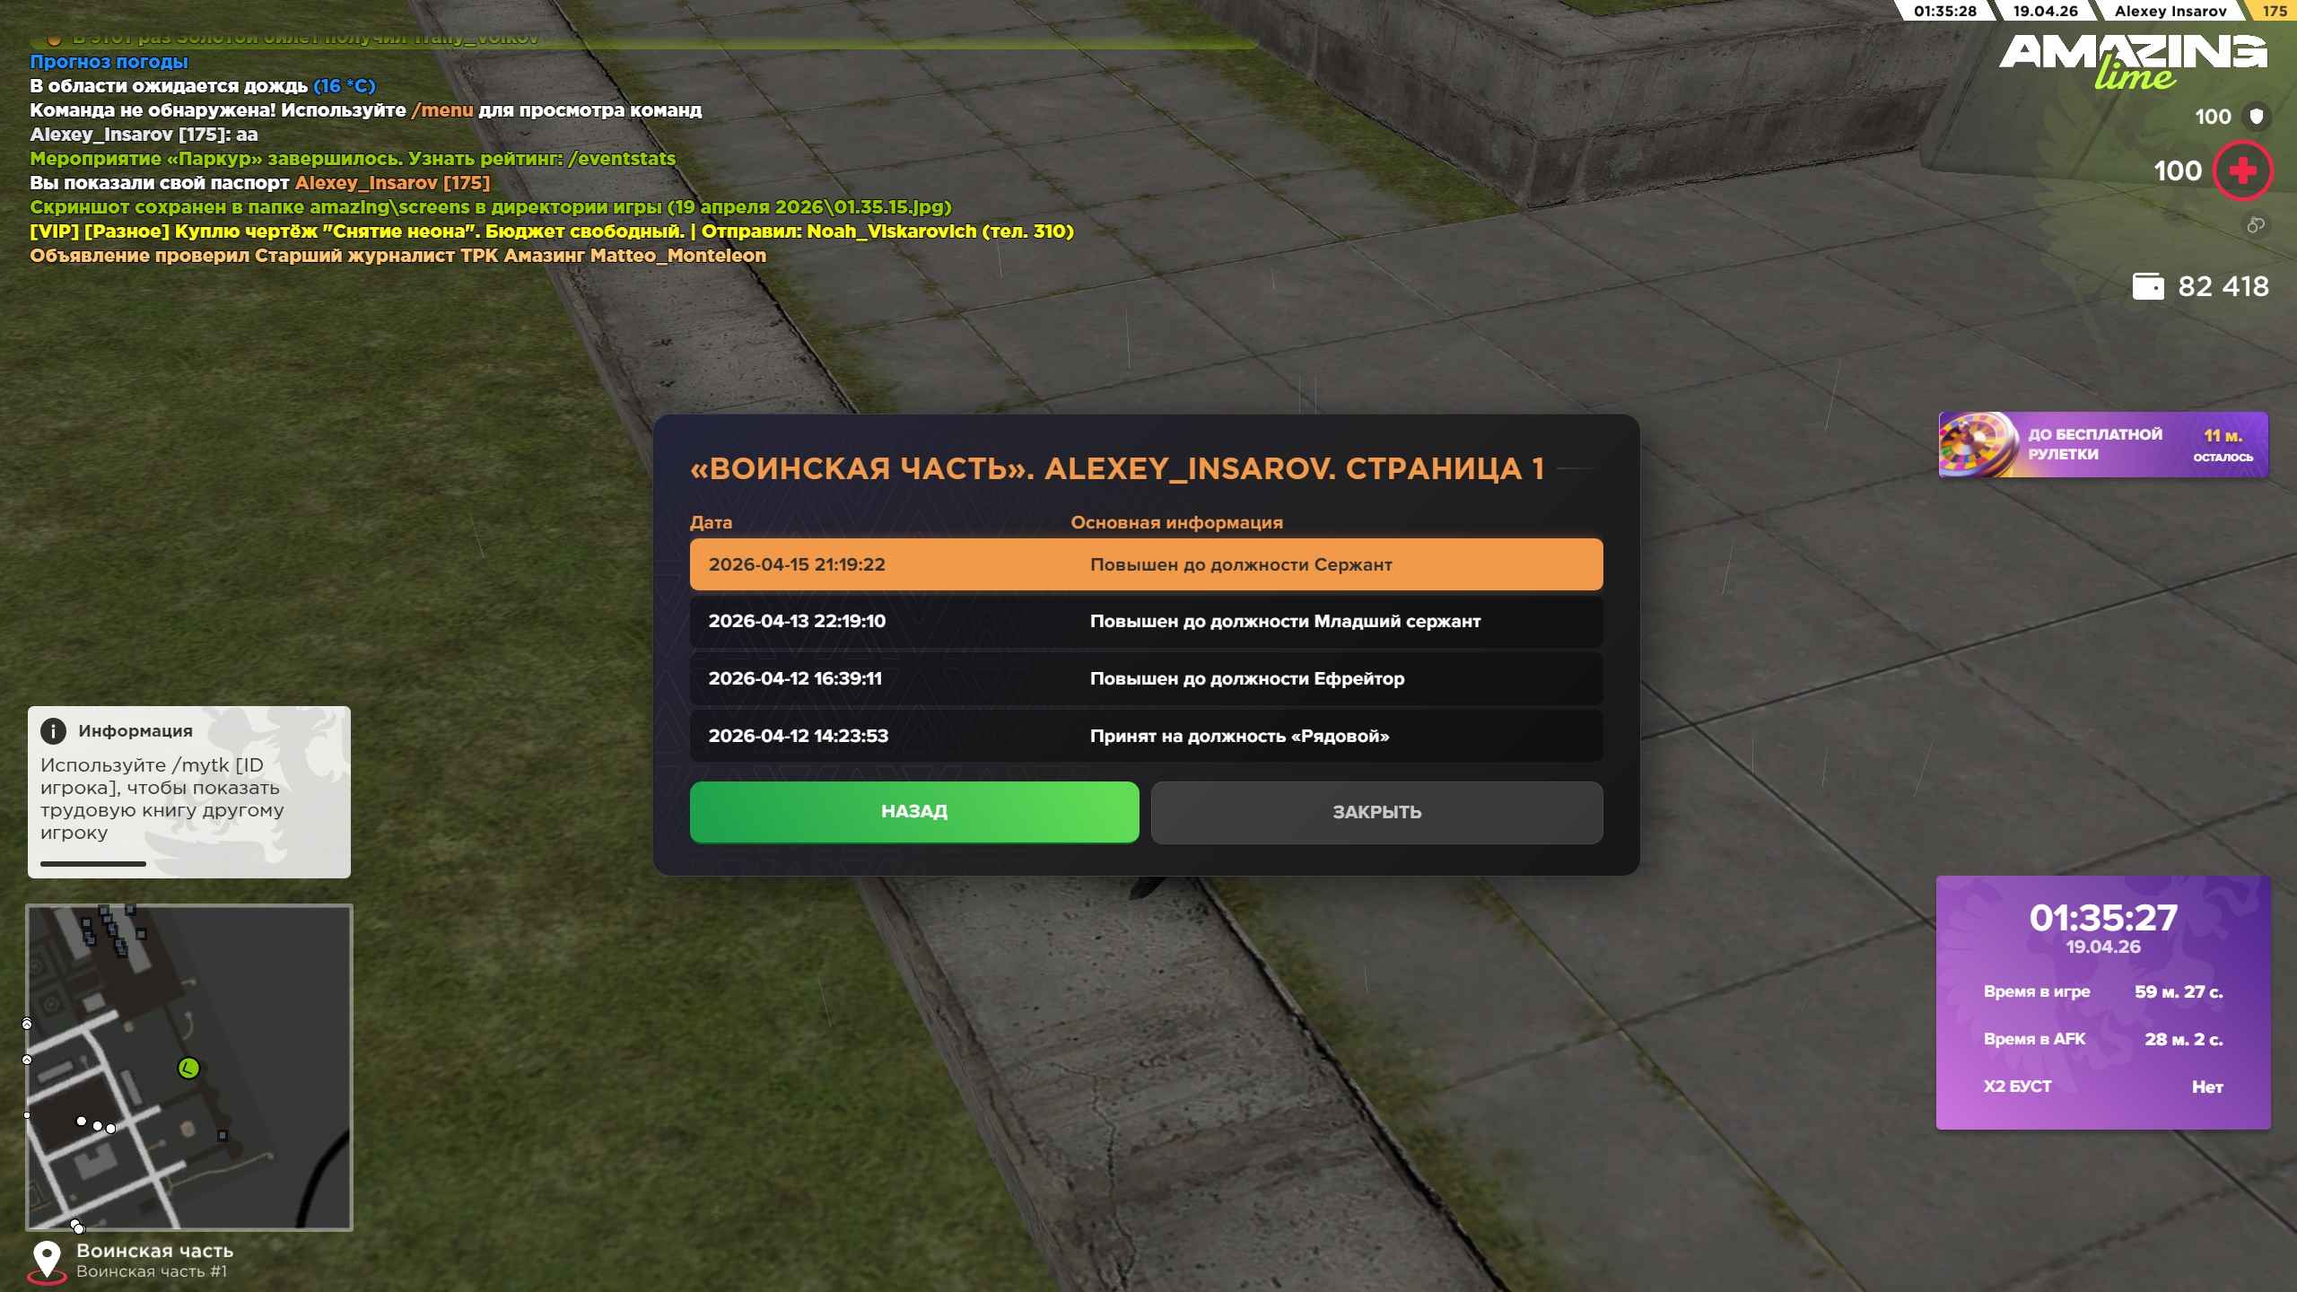Select the Принят на должность Рядовой row
The width and height of the screenshot is (2297, 1292).
click(1145, 736)
